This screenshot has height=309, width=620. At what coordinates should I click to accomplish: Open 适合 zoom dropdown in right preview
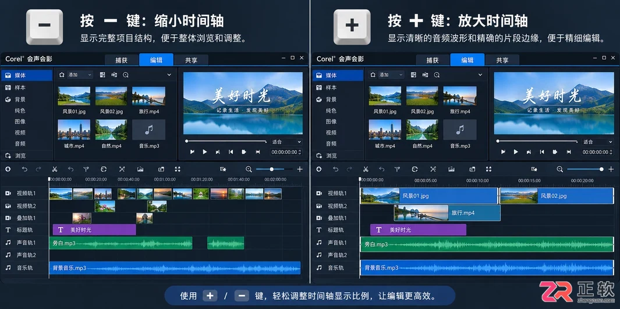click(598, 142)
